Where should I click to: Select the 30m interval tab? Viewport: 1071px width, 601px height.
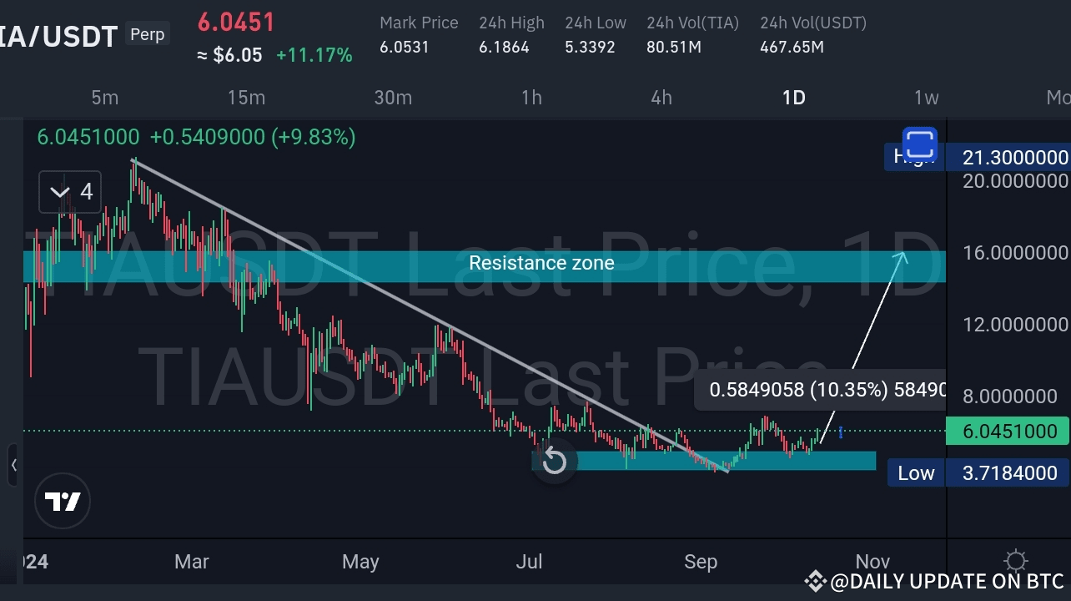(x=393, y=98)
